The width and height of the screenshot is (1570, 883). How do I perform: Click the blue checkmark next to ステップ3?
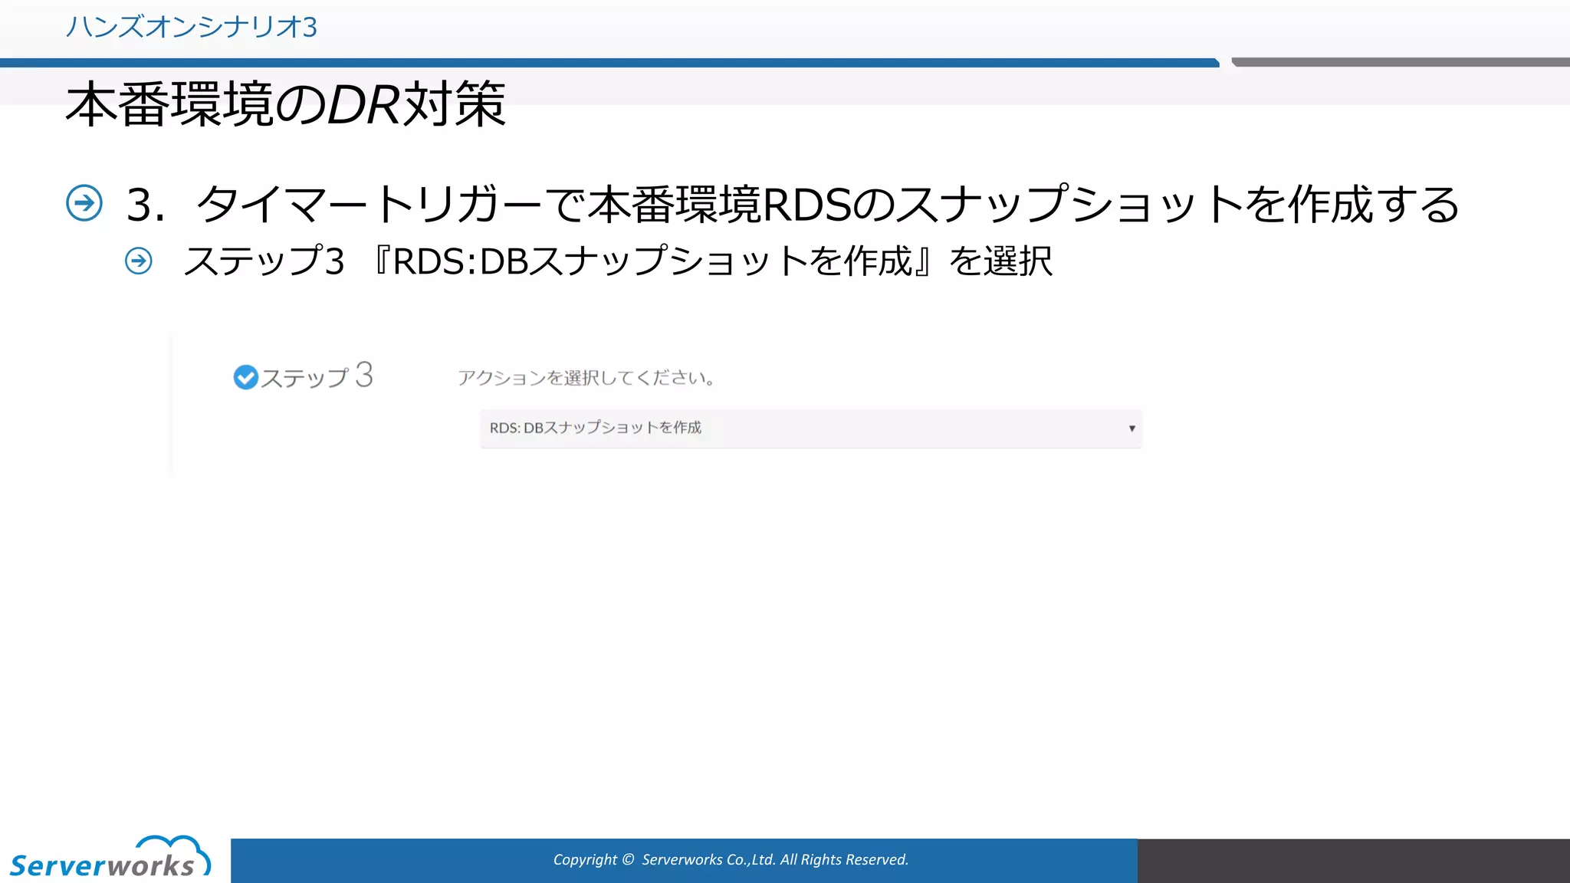(245, 377)
